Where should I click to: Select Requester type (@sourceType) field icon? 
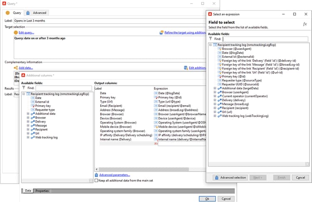(220, 81)
